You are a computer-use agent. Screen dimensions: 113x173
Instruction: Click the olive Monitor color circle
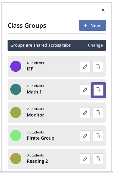tap(16, 112)
